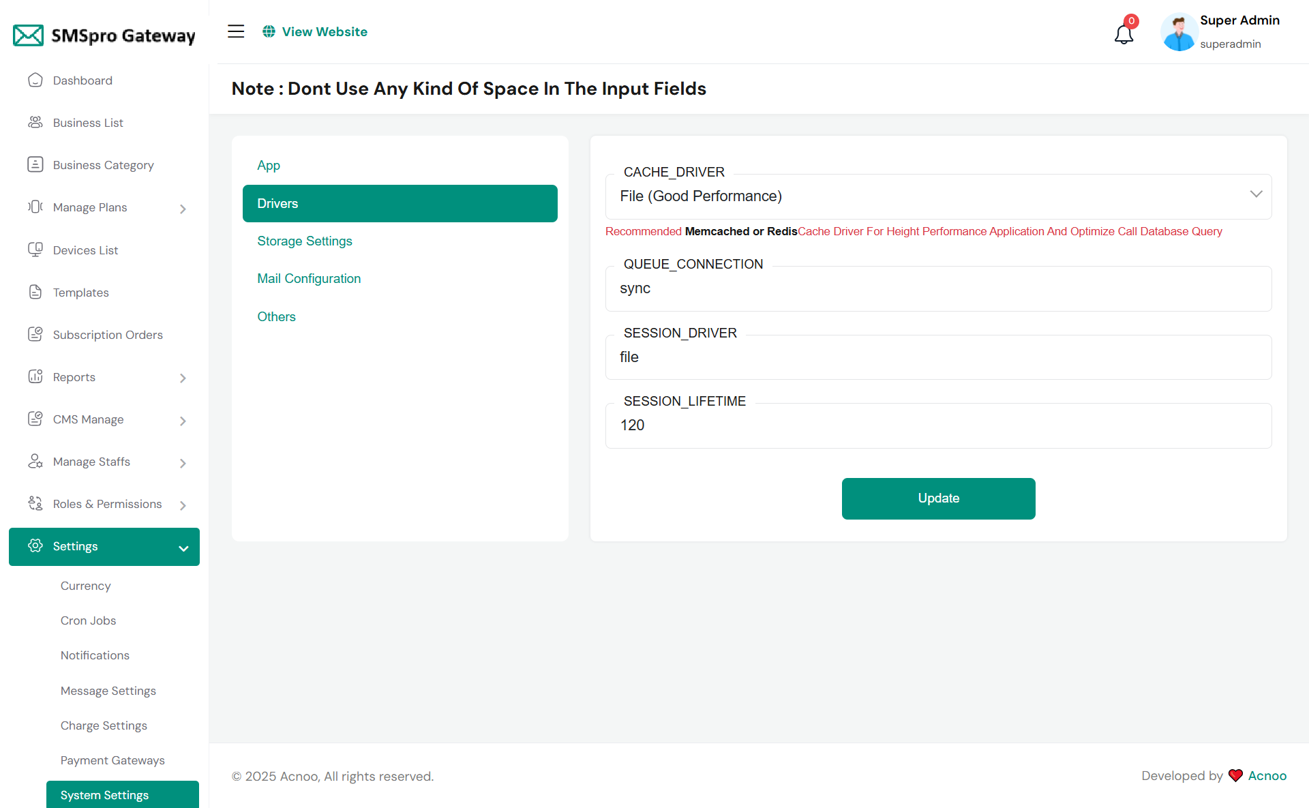Open the CACHE_DRIVER dropdown
The height and width of the screenshot is (808, 1309).
(x=938, y=196)
